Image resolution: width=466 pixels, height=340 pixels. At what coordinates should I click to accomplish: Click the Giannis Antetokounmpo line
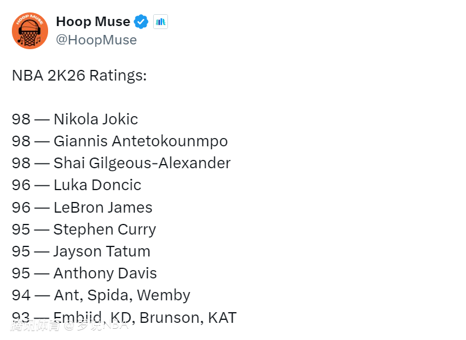[120, 142]
